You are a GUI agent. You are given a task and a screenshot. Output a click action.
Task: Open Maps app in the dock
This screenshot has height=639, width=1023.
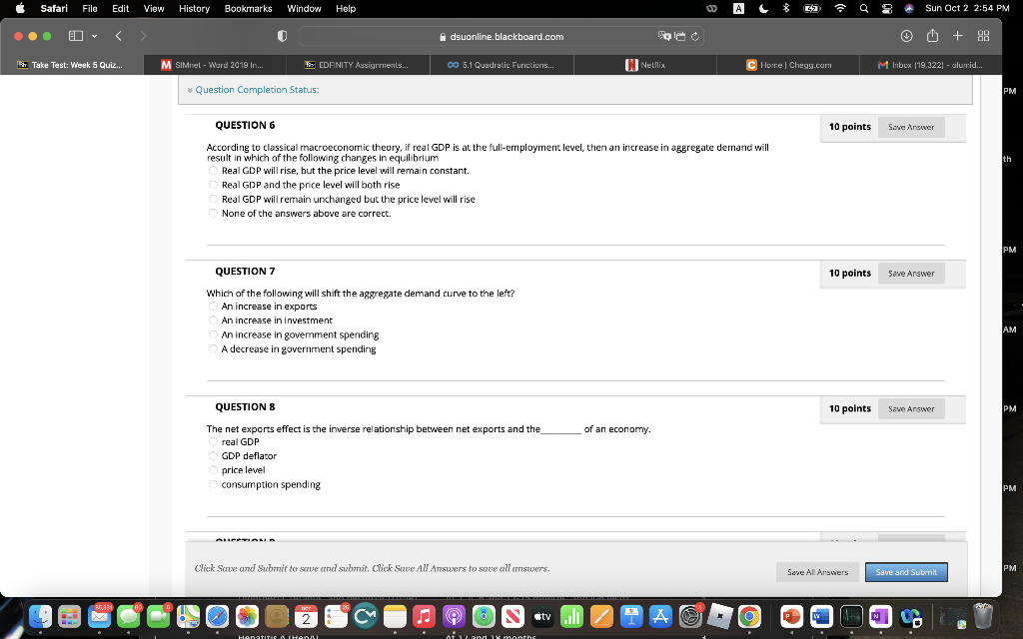click(x=188, y=615)
